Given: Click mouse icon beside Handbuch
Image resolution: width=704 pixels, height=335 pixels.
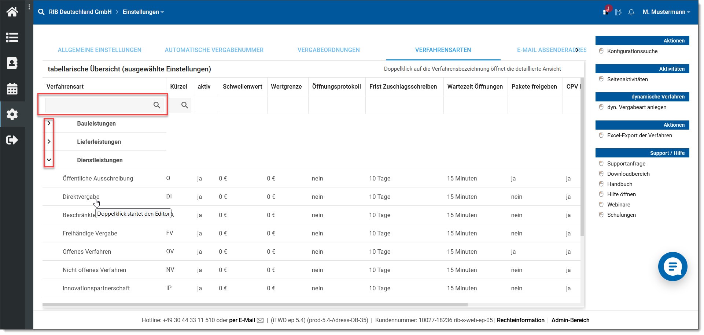Looking at the screenshot, I should 601,184.
